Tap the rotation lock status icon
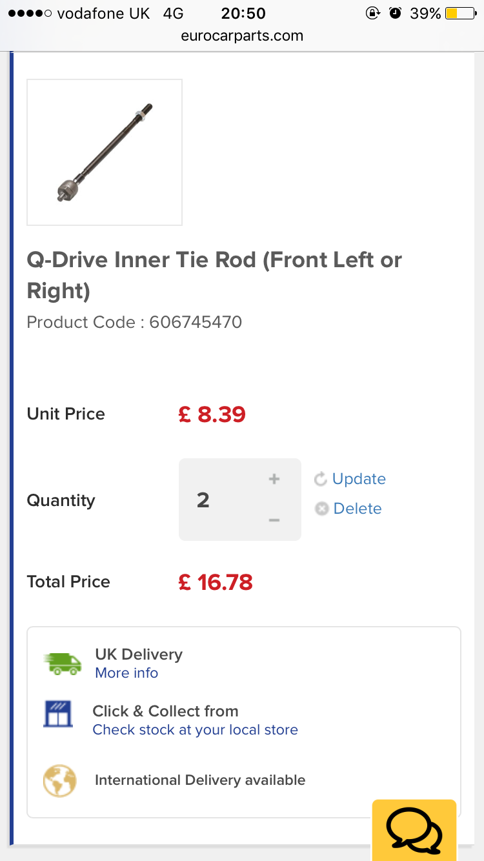Screen dimensions: 484x861 [372, 14]
